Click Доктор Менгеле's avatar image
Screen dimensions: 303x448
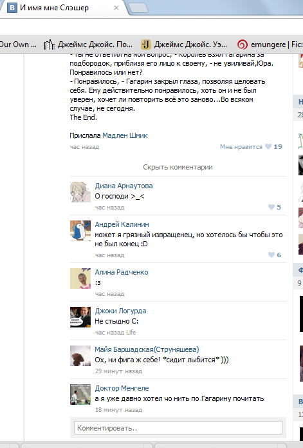pyautogui.click(x=80, y=394)
